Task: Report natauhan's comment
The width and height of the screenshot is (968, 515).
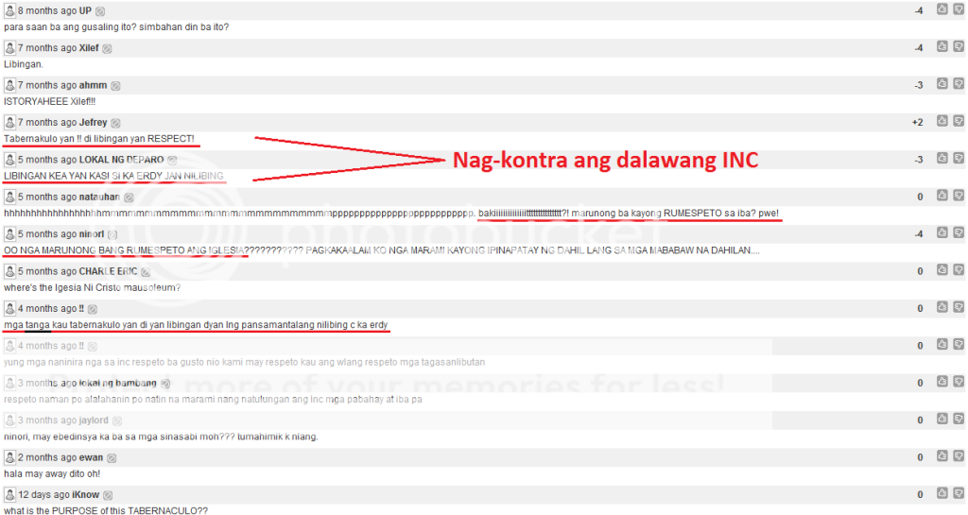Action: 129,197
